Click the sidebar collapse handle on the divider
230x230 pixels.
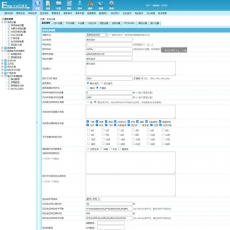click(x=37, y=123)
